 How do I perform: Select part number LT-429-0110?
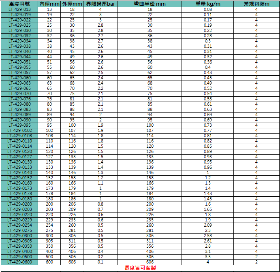coord(19,141)
